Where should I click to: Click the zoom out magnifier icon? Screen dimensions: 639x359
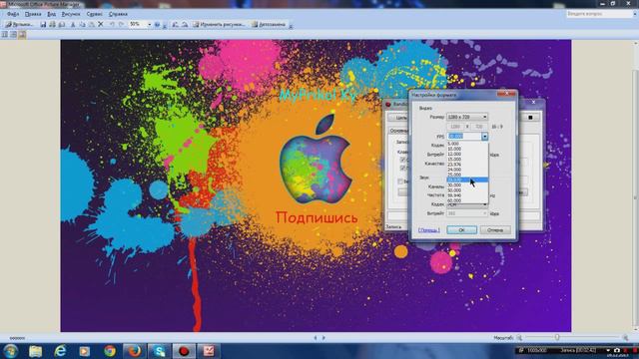[519, 337]
